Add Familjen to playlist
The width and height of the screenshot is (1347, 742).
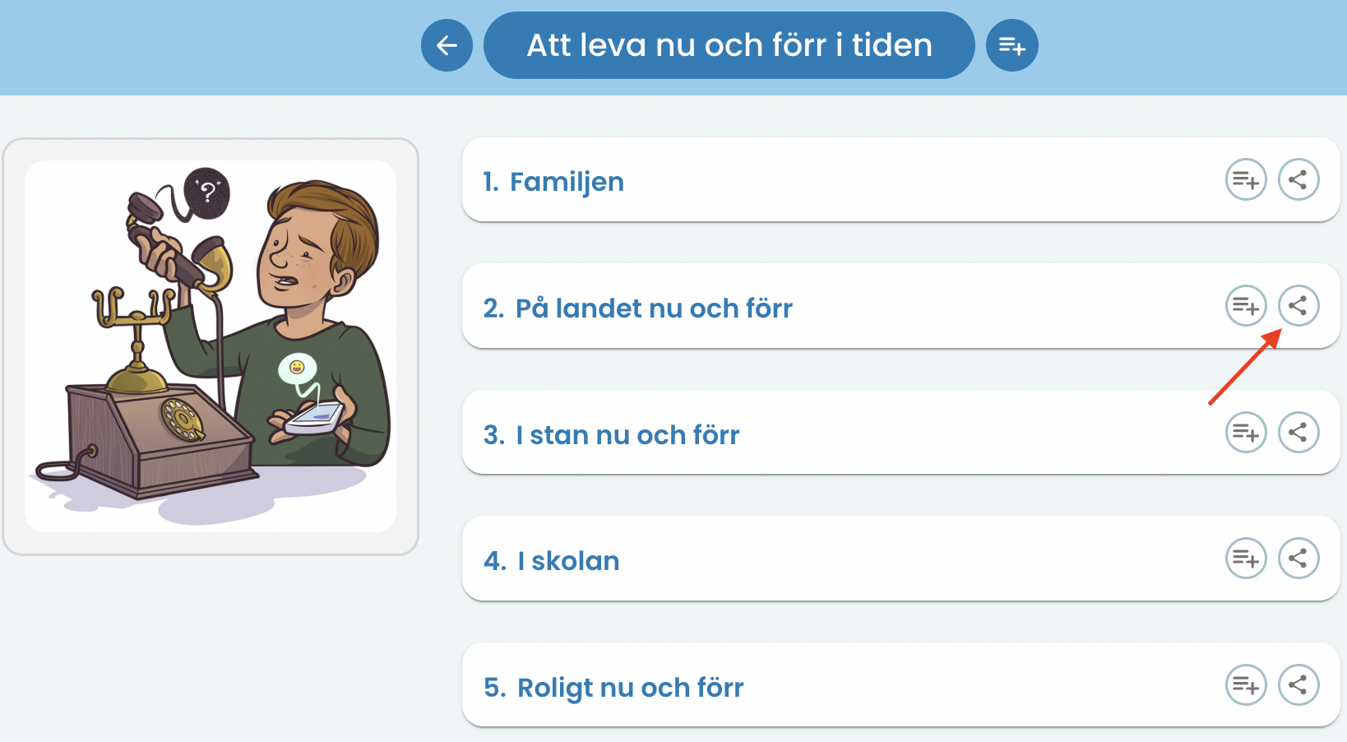coord(1246,179)
